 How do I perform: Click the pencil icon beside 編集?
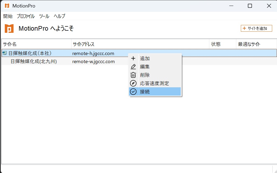point(133,67)
